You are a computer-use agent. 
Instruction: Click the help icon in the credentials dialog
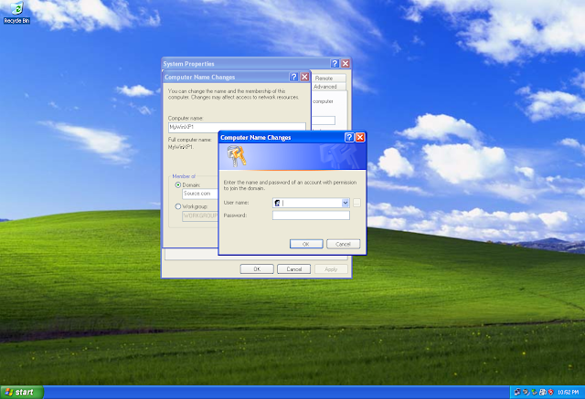pos(349,138)
